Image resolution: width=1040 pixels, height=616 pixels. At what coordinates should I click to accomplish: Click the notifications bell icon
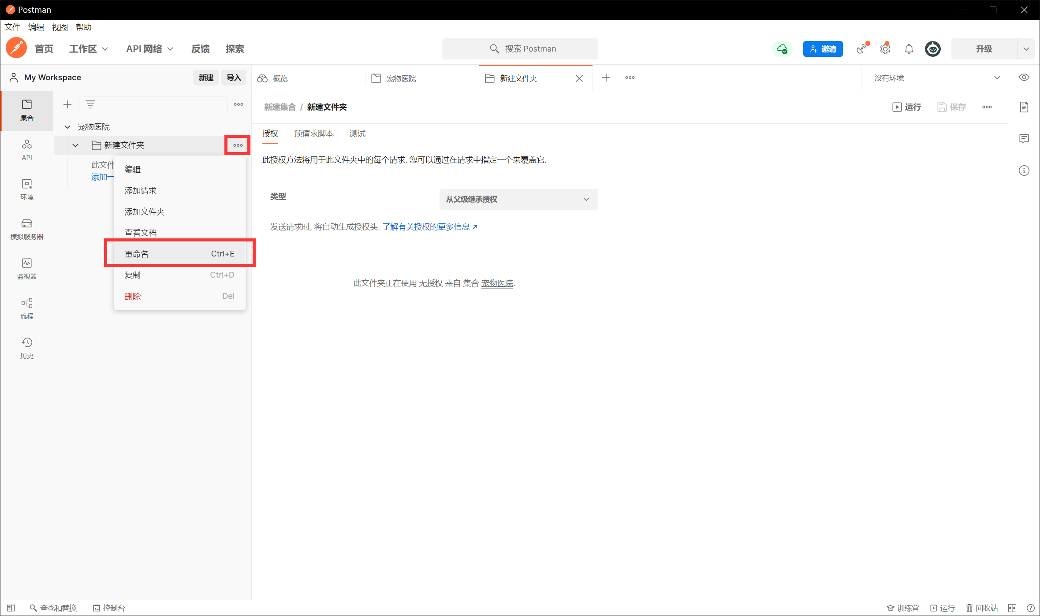pos(909,49)
